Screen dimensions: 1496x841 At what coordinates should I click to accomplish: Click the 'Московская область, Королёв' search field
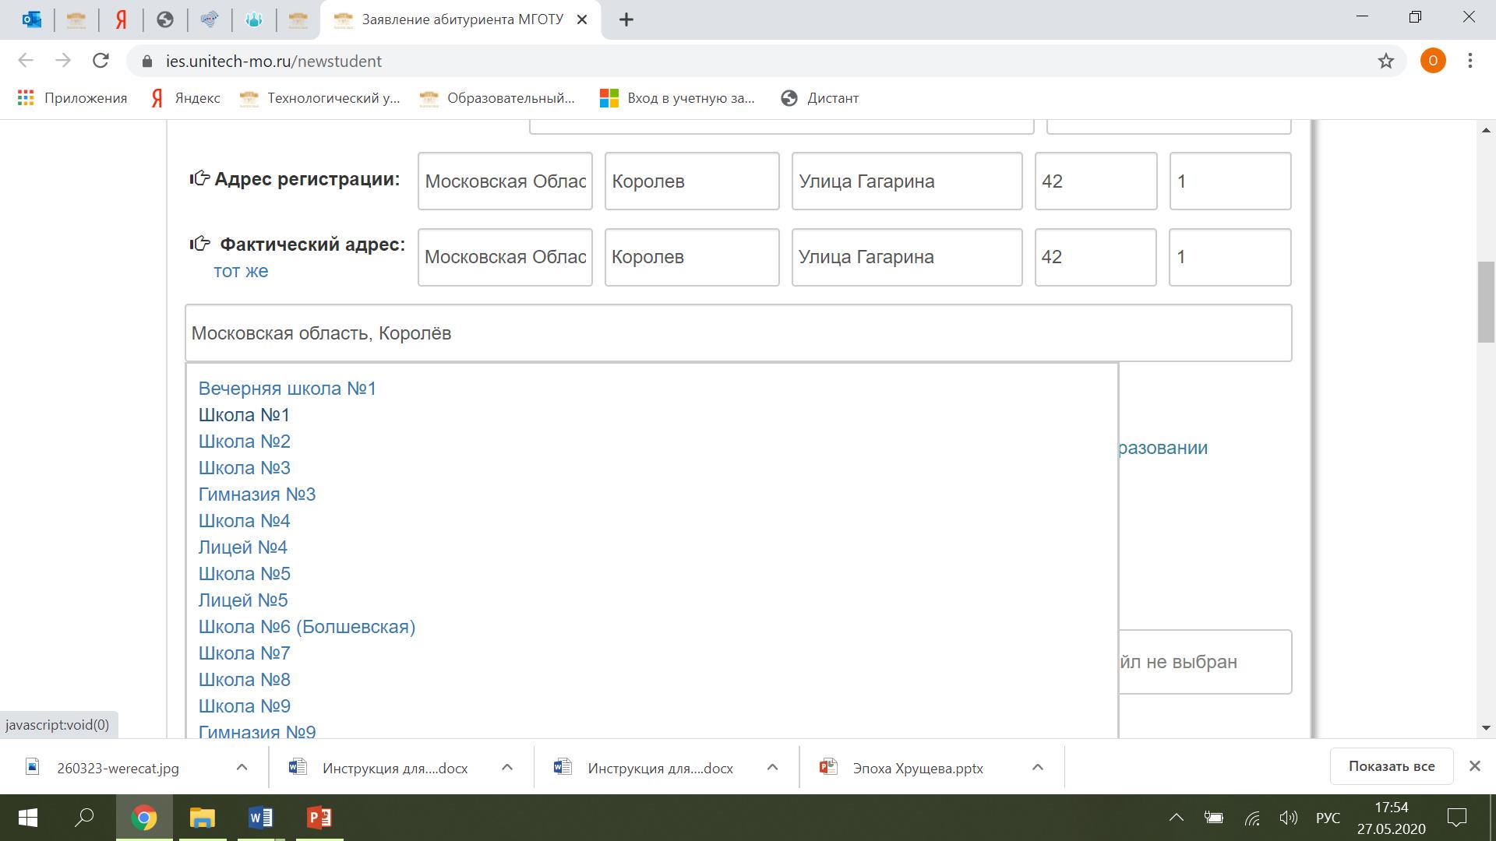(x=737, y=333)
